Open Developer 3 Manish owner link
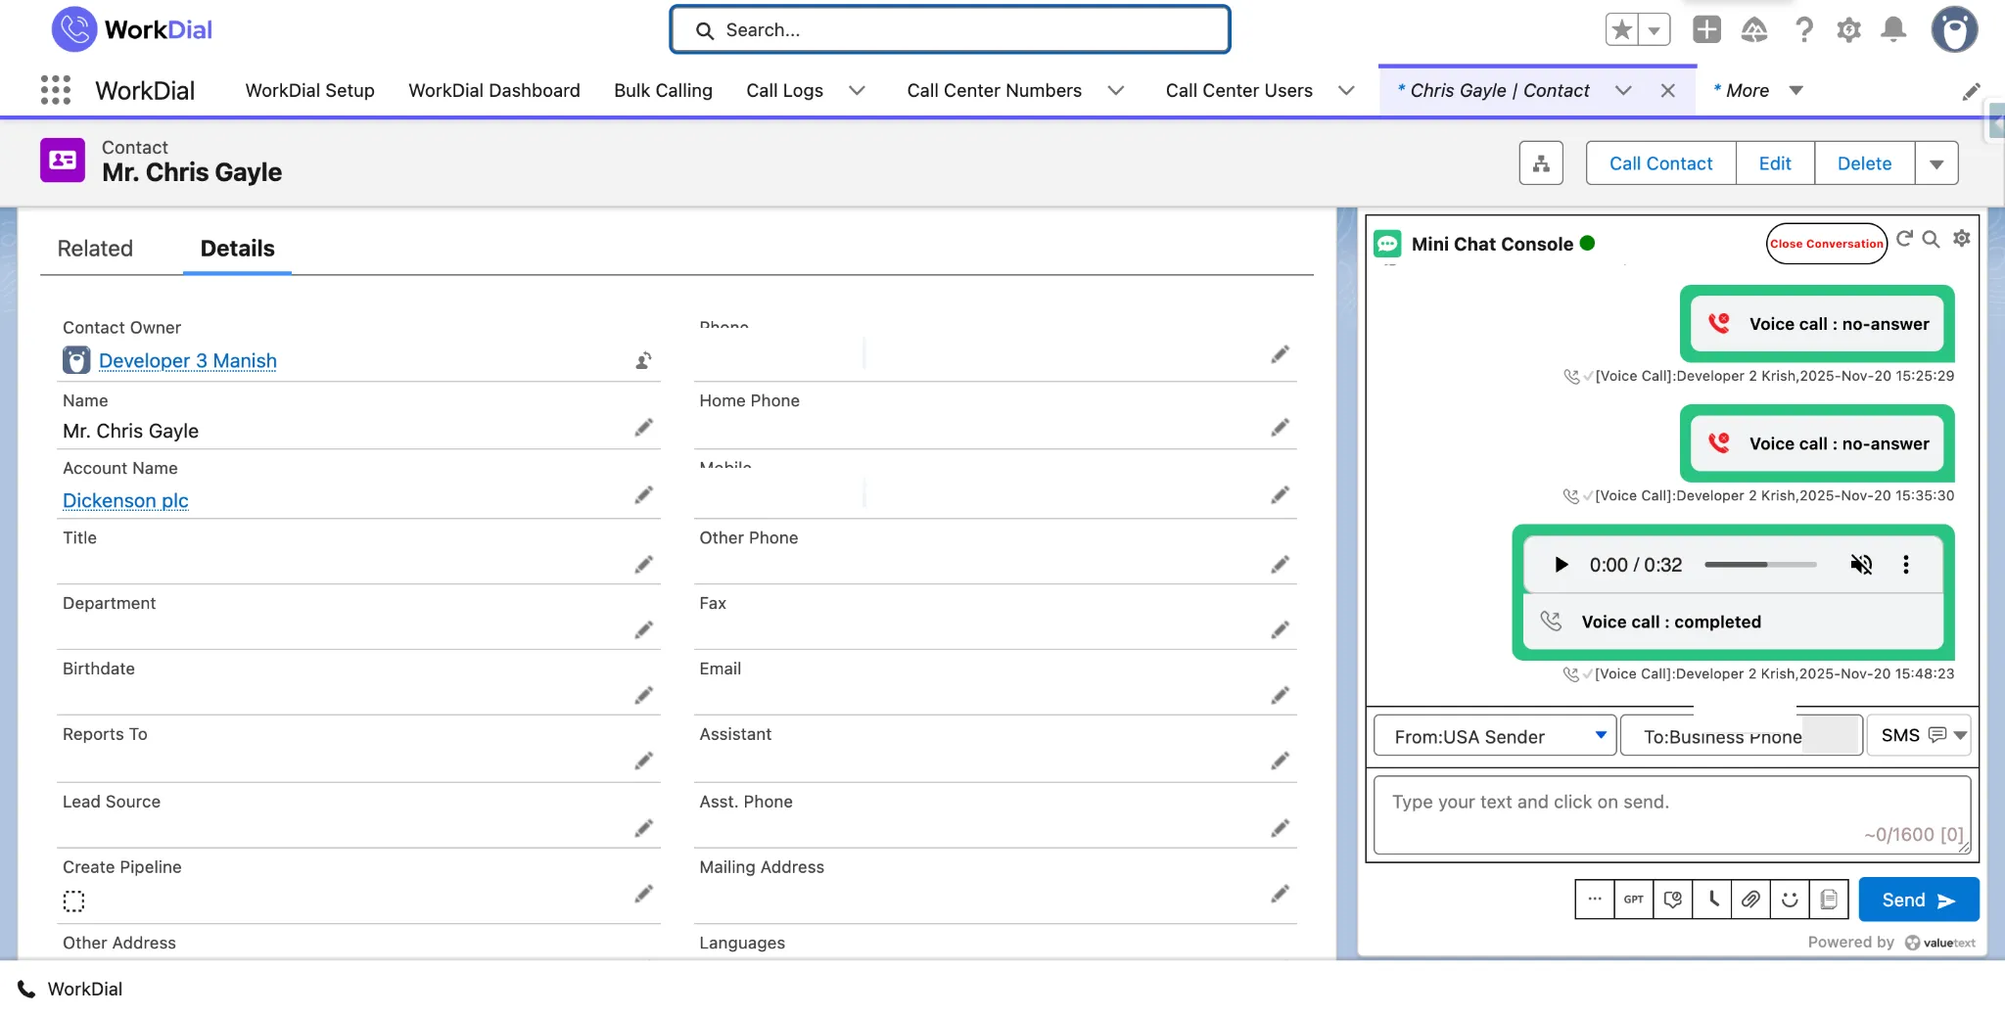This screenshot has width=2005, height=1016. 188,361
